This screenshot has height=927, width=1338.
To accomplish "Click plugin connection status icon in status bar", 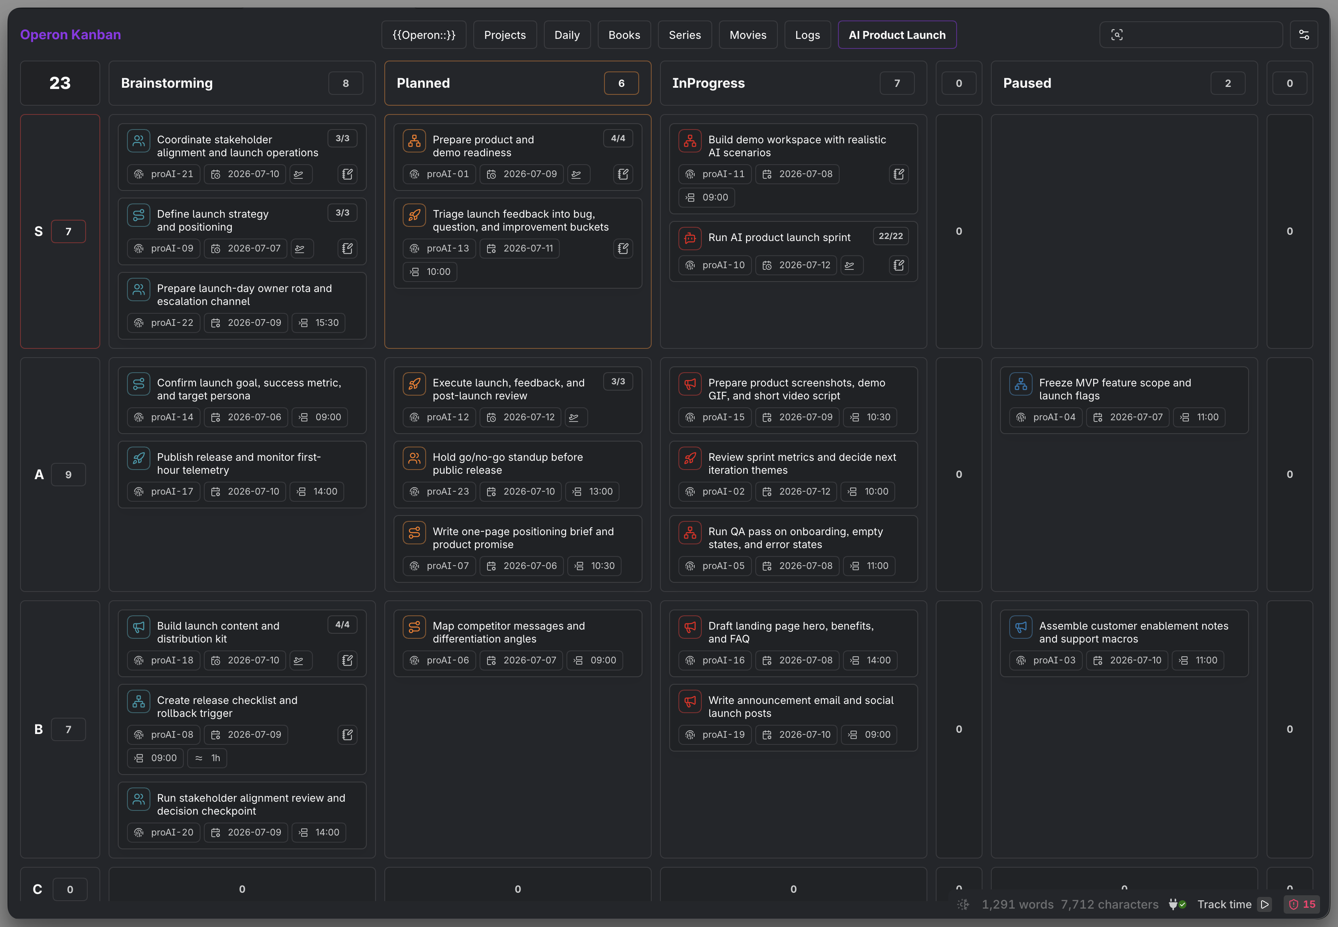I will [x=1177, y=904].
